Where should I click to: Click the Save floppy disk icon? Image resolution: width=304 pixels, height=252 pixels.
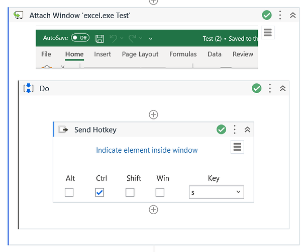99,38
